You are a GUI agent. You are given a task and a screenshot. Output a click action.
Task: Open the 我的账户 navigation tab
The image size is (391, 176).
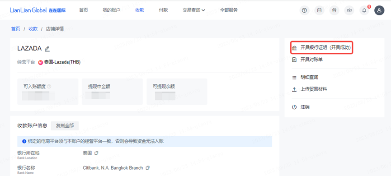pyautogui.click(x=112, y=10)
